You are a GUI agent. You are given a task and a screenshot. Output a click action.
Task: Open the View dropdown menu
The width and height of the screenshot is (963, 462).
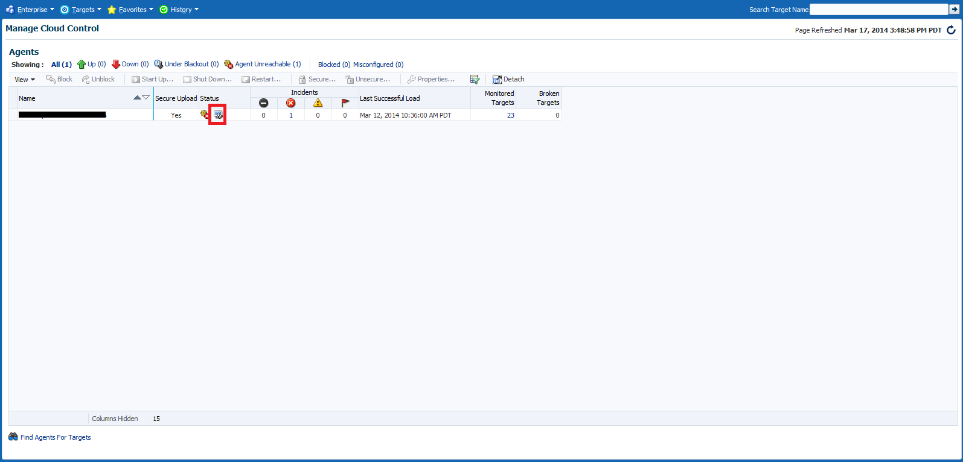pyautogui.click(x=25, y=80)
